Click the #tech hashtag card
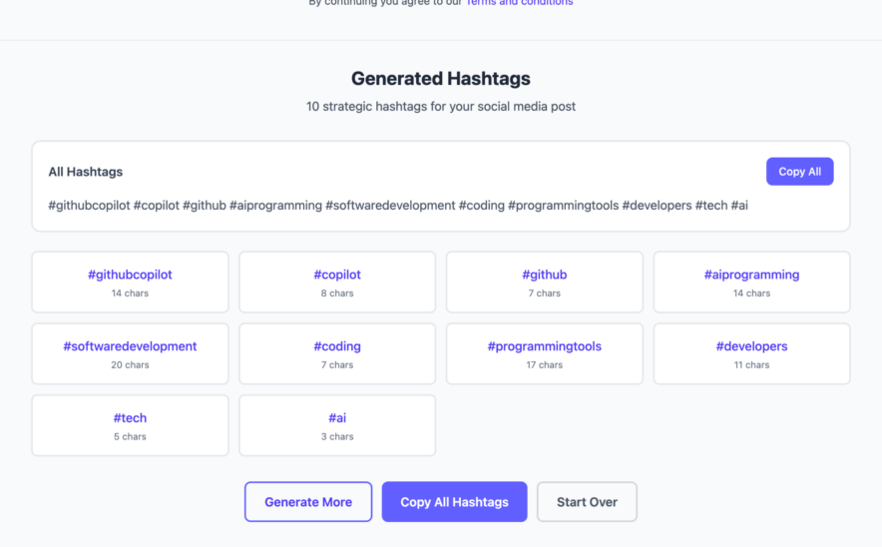 130,425
